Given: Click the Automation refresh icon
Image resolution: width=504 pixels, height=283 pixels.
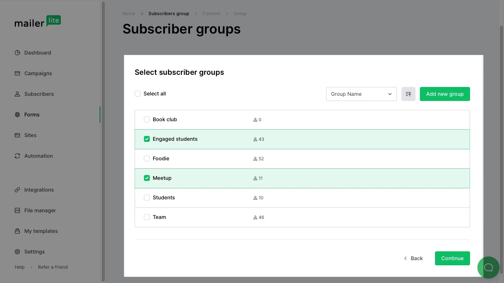Looking at the screenshot, I should click(x=17, y=156).
